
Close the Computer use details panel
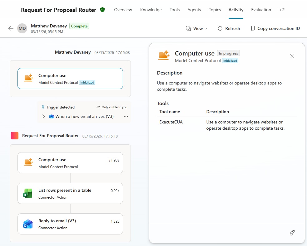click(292, 56)
